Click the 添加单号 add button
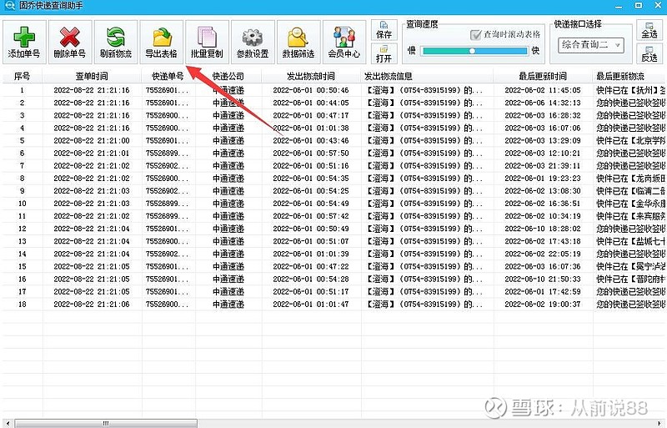Viewport: 667px width, 428px height. click(x=24, y=42)
